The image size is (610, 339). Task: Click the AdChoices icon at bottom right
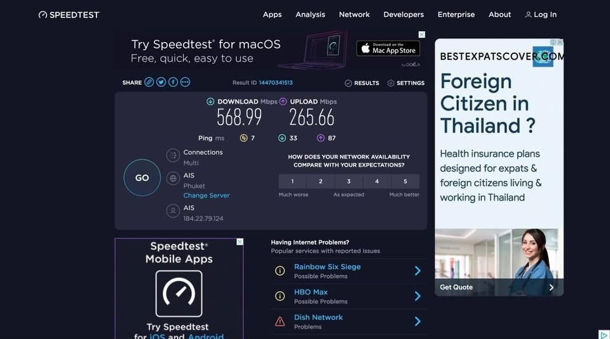click(x=604, y=335)
